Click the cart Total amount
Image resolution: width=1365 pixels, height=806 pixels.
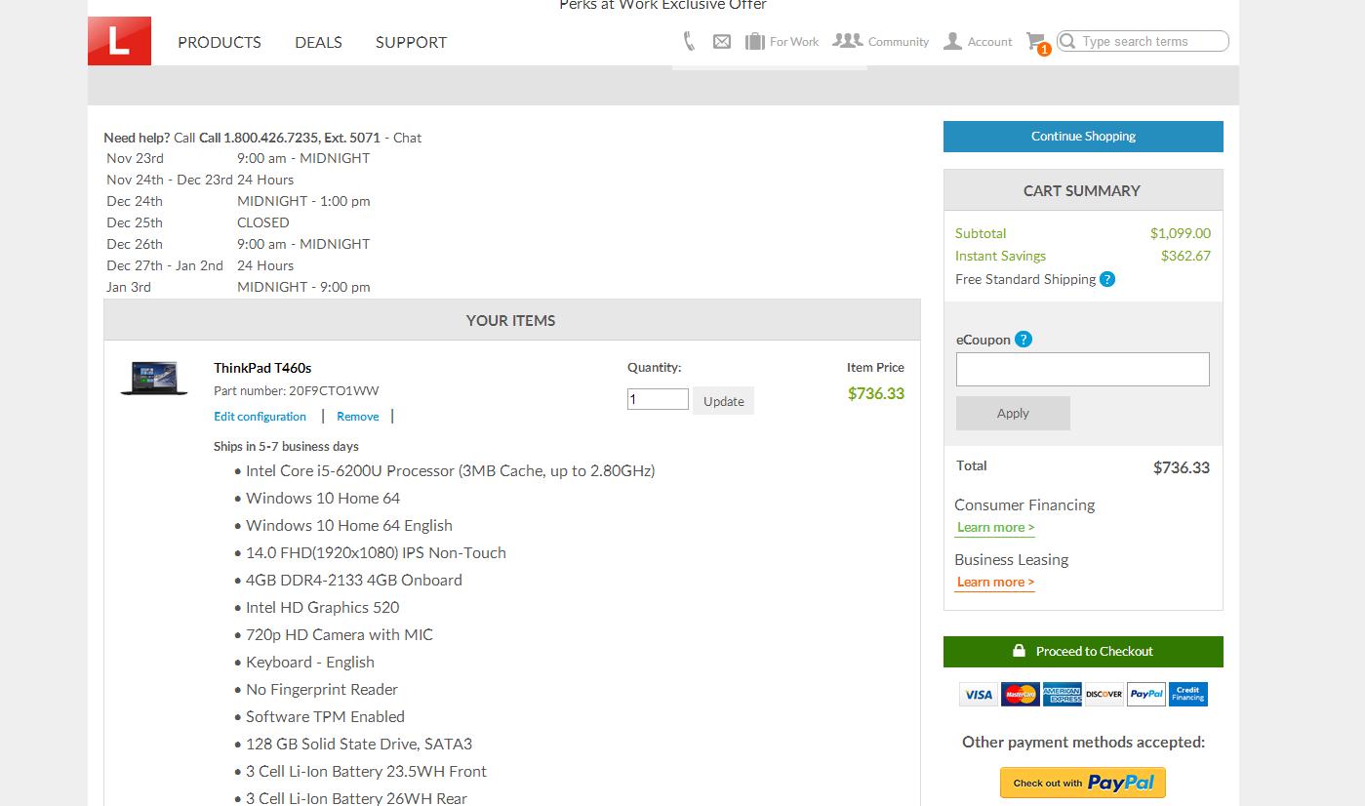(1182, 467)
